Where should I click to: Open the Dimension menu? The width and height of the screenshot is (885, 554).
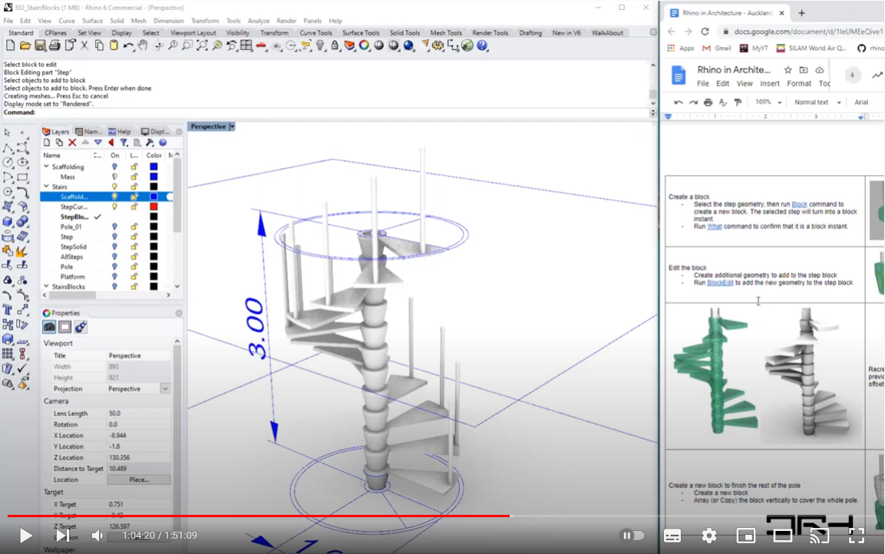pos(168,21)
